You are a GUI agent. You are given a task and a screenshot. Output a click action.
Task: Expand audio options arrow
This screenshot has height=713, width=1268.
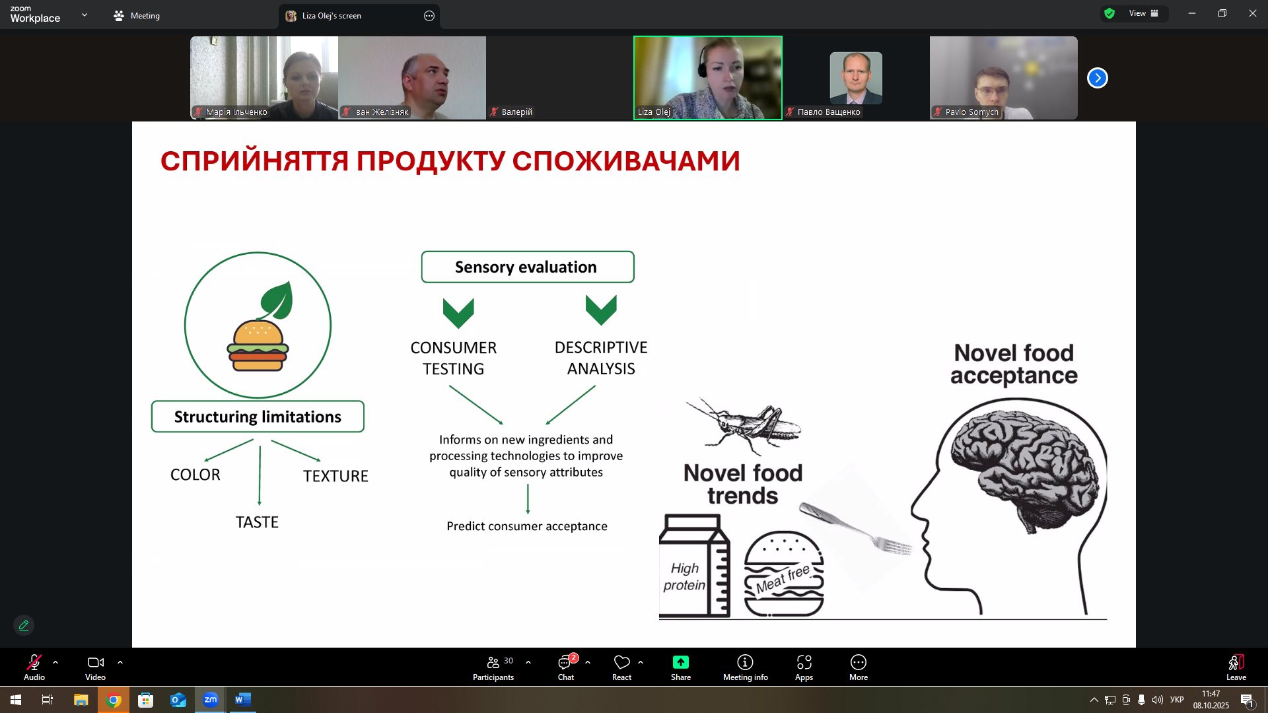tap(55, 662)
